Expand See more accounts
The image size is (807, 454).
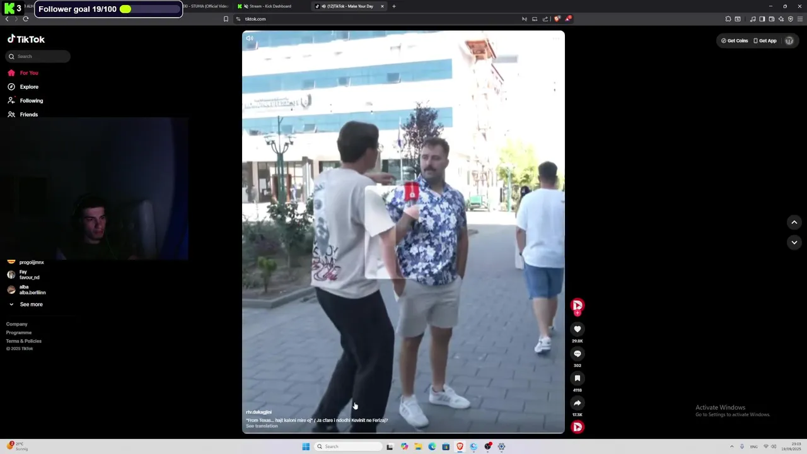(25, 304)
